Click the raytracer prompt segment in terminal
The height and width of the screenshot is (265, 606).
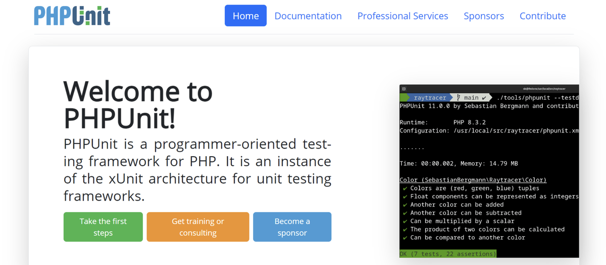427,97
